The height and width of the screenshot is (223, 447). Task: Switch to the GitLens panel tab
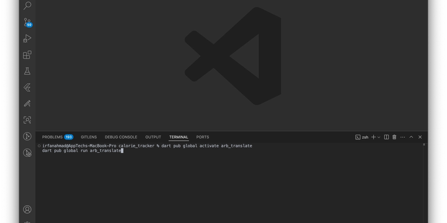coord(89,137)
